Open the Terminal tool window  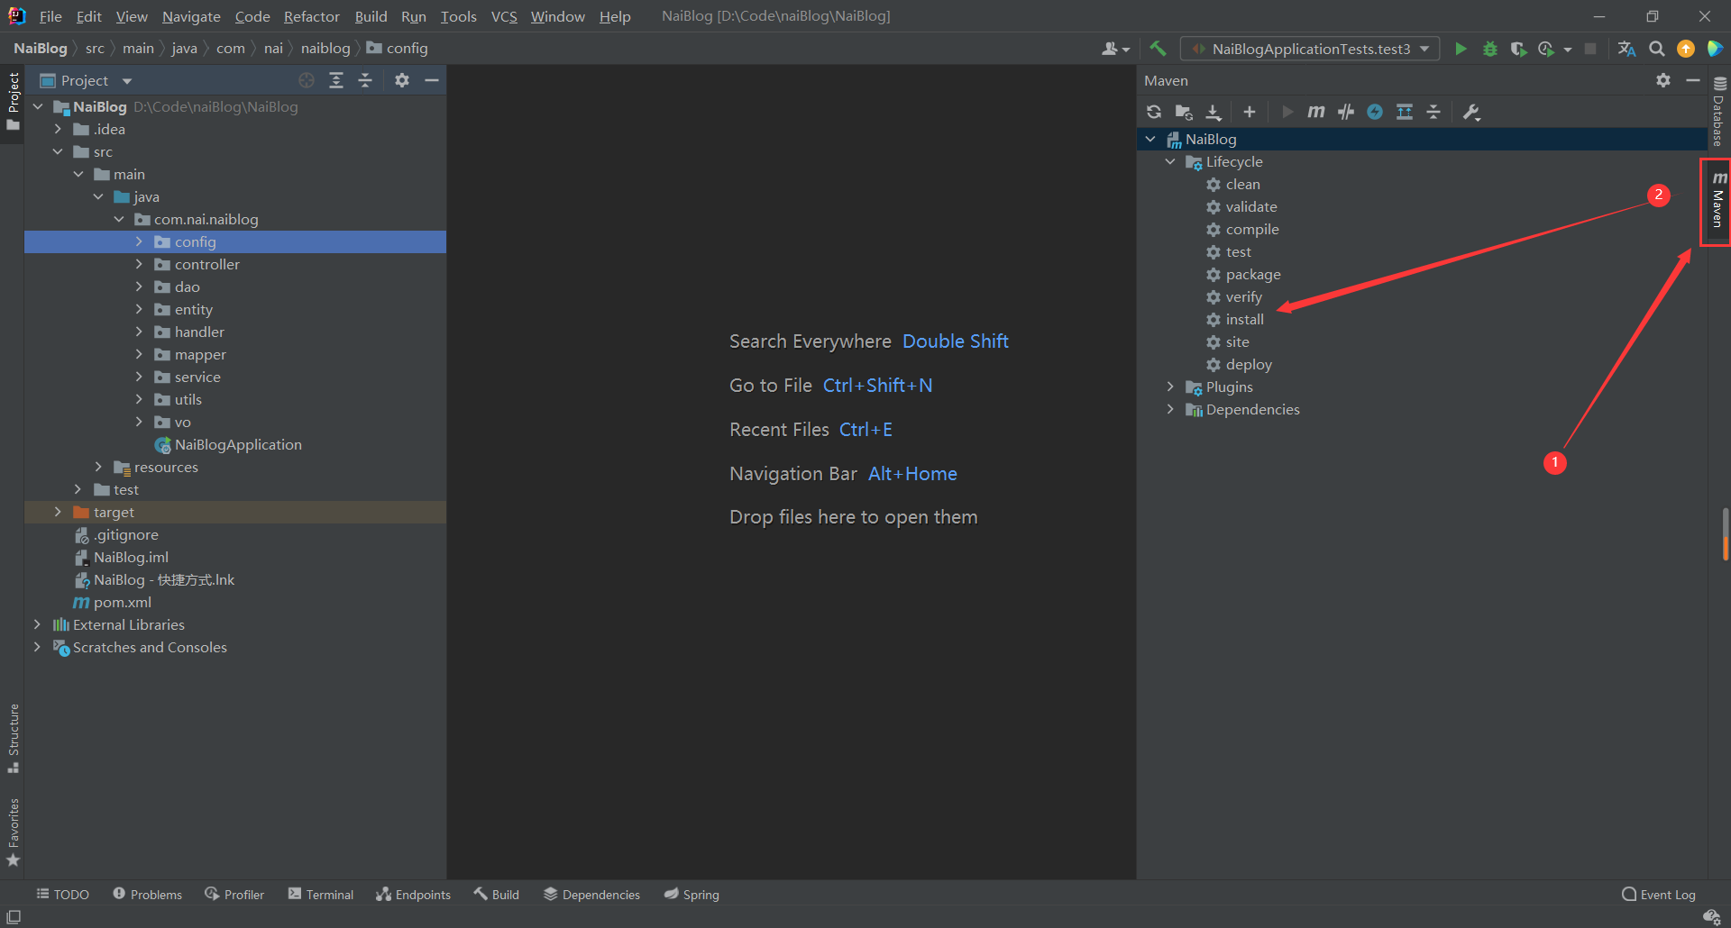coord(321,894)
